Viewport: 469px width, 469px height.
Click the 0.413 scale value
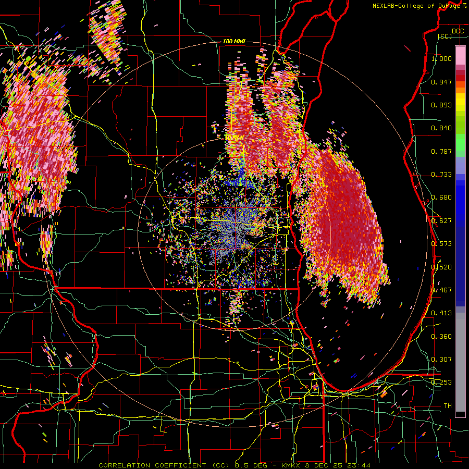click(x=441, y=313)
